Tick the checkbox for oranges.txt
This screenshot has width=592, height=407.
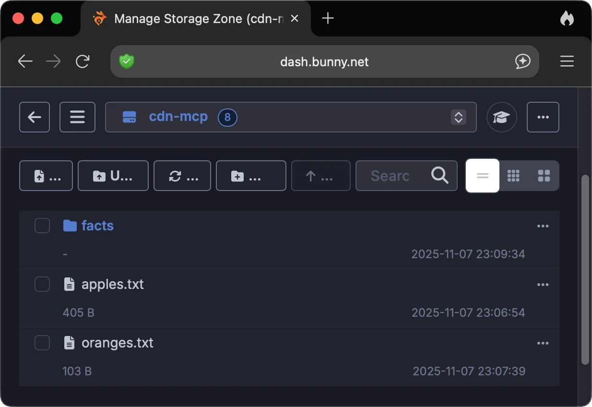(x=42, y=343)
